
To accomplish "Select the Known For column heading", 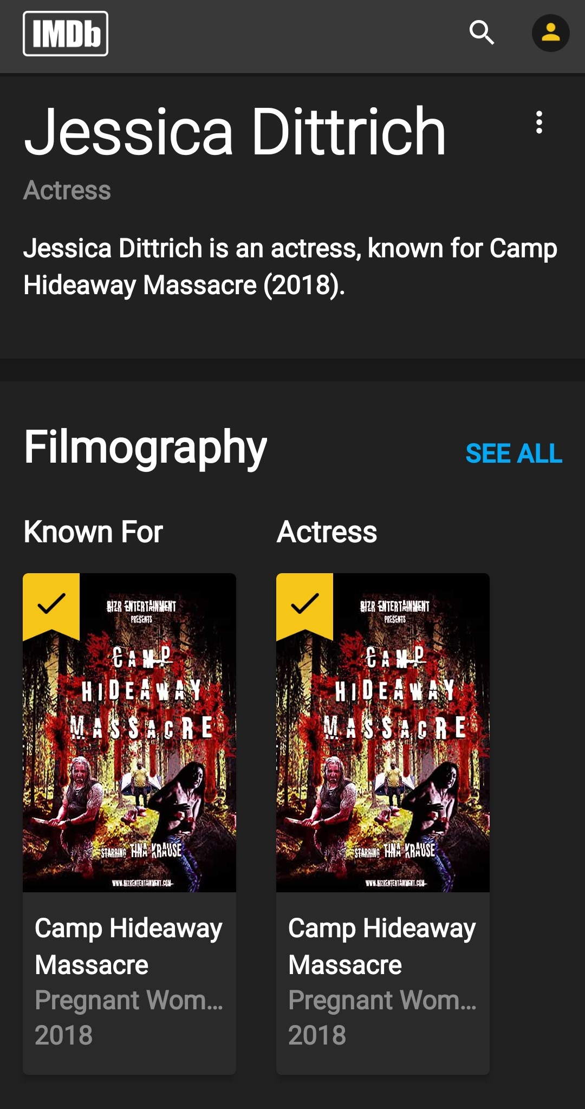I will [x=93, y=532].
